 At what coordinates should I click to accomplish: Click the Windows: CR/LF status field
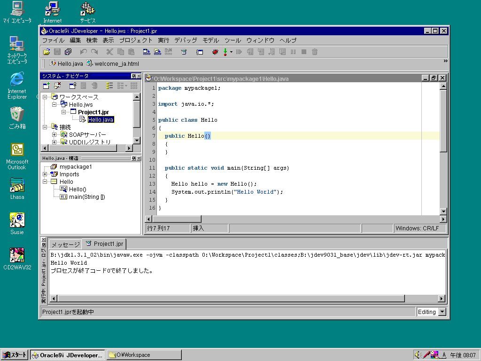[419, 228]
